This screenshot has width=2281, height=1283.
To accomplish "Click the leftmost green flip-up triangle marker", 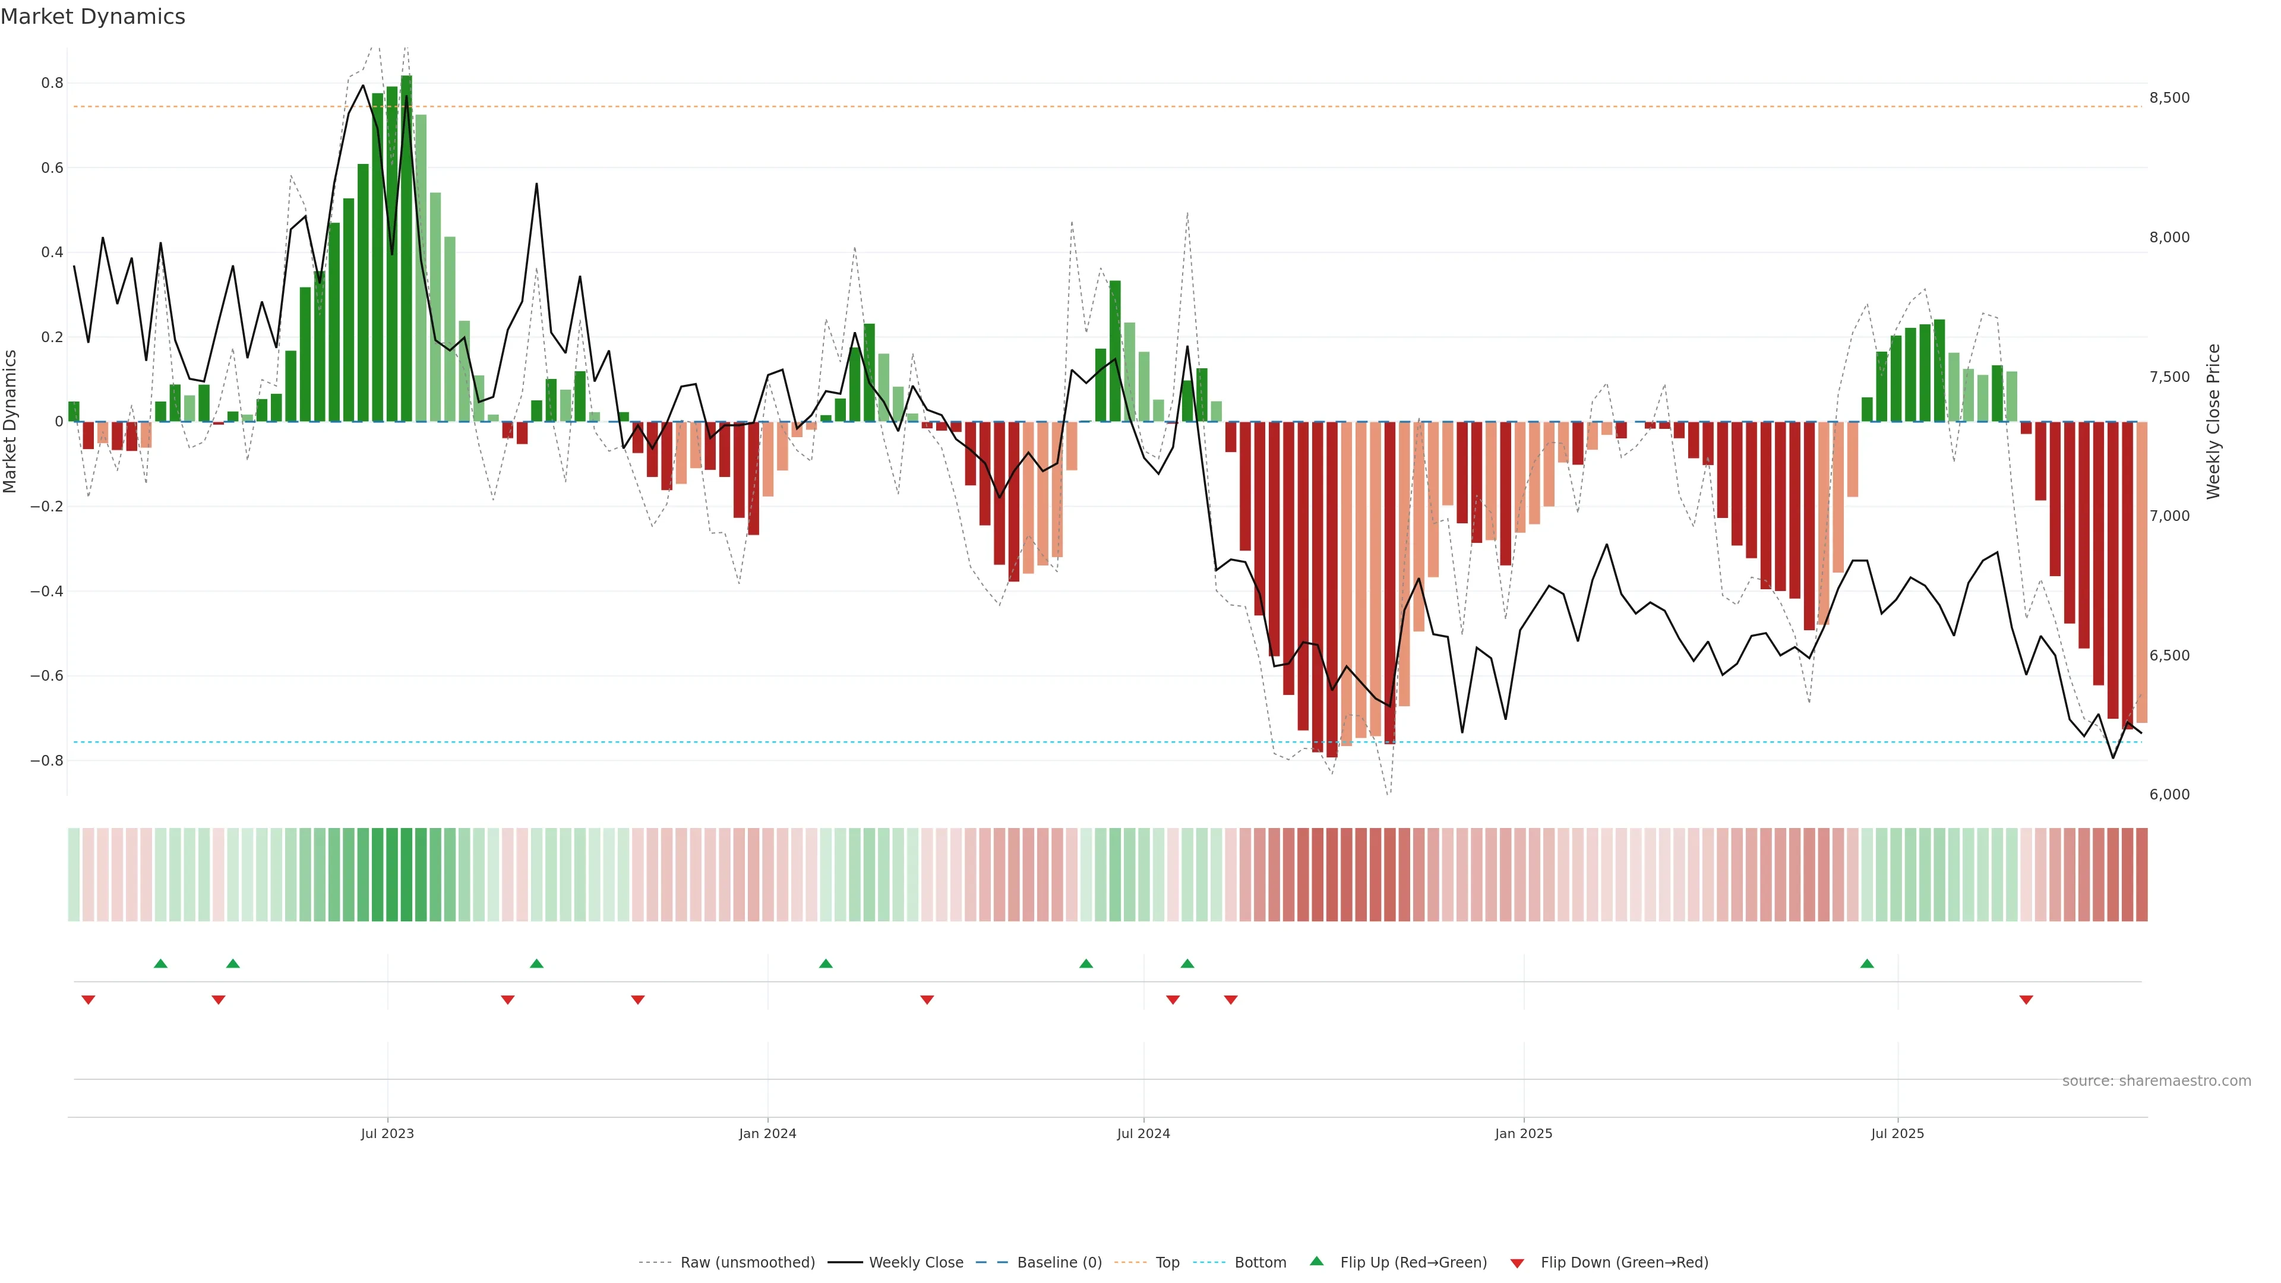I will pyautogui.click(x=160, y=963).
